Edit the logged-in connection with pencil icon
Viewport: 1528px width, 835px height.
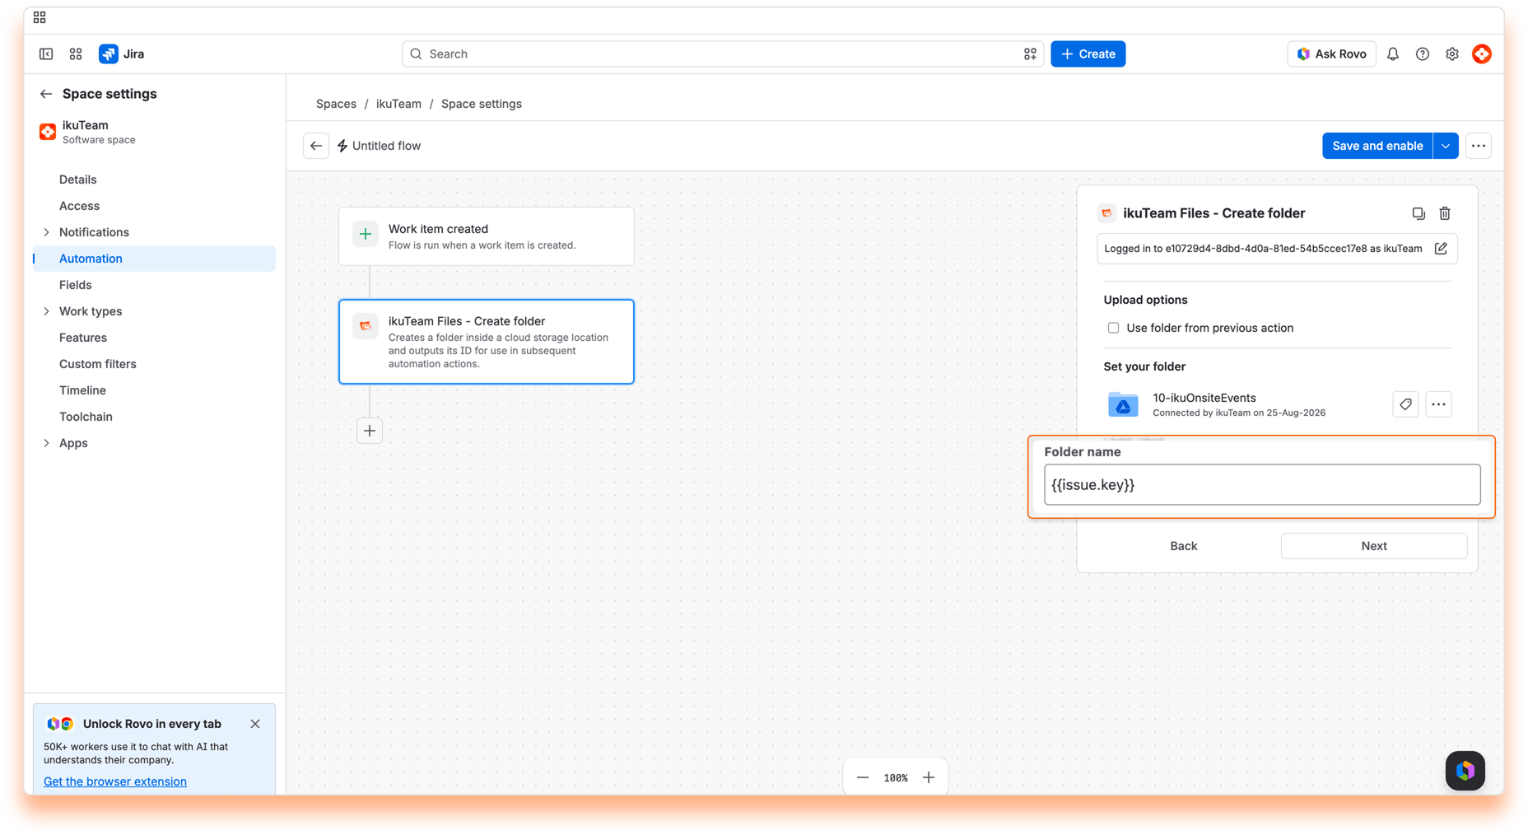click(x=1441, y=249)
